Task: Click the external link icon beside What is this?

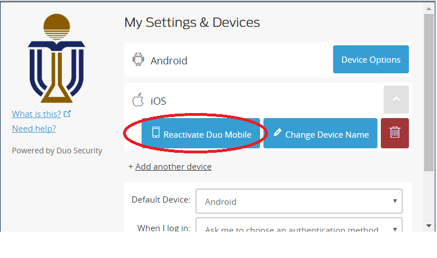Action: 67,114
